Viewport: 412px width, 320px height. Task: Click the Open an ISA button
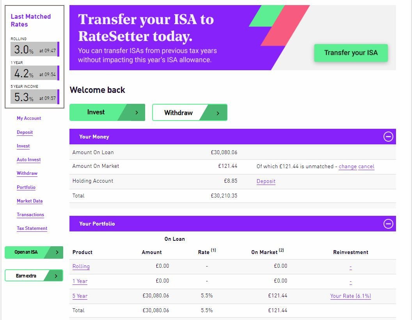[34, 252]
